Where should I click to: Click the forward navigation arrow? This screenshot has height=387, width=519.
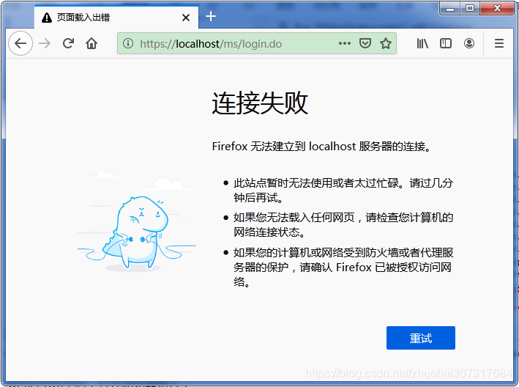coord(45,43)
